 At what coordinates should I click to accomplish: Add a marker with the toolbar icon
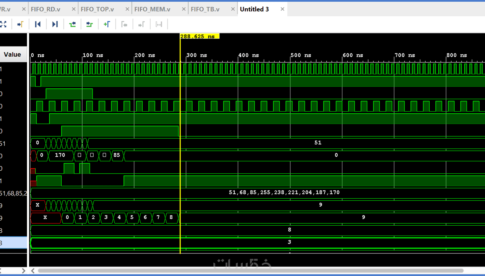107,24
